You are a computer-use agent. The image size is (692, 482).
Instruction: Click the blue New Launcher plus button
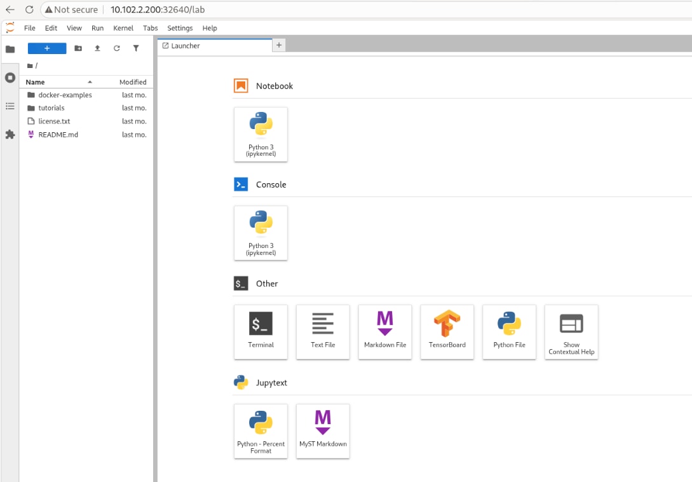click(x=47, y=48)
